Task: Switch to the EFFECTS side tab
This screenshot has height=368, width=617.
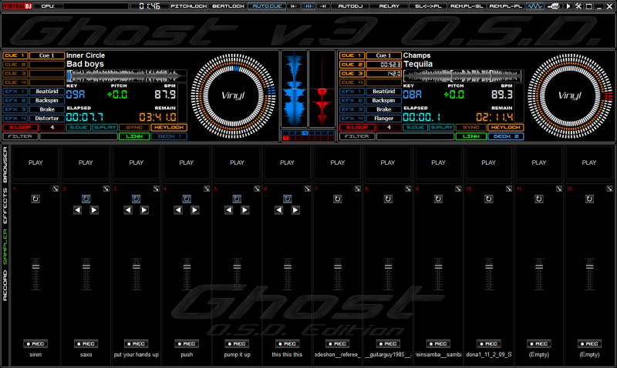Action: tap(5, 206)
